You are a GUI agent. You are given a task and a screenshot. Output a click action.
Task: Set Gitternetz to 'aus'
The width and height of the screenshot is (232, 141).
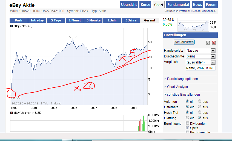200,107
